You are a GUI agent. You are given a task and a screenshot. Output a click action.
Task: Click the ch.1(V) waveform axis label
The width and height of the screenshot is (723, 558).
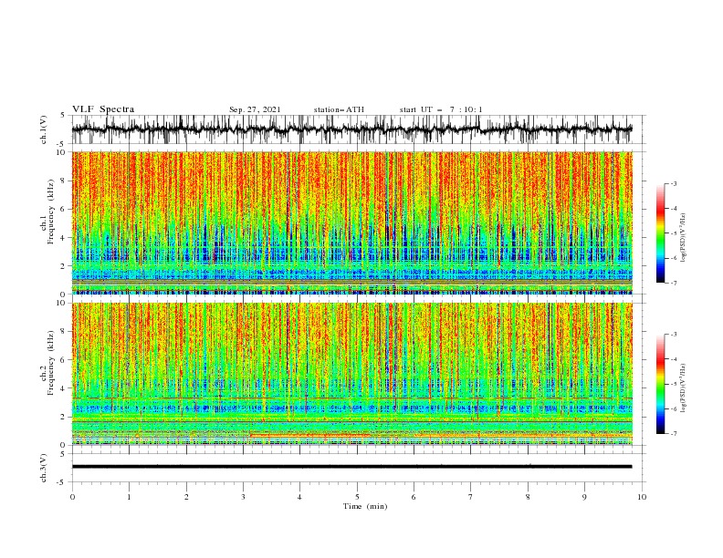click(44, 129)
